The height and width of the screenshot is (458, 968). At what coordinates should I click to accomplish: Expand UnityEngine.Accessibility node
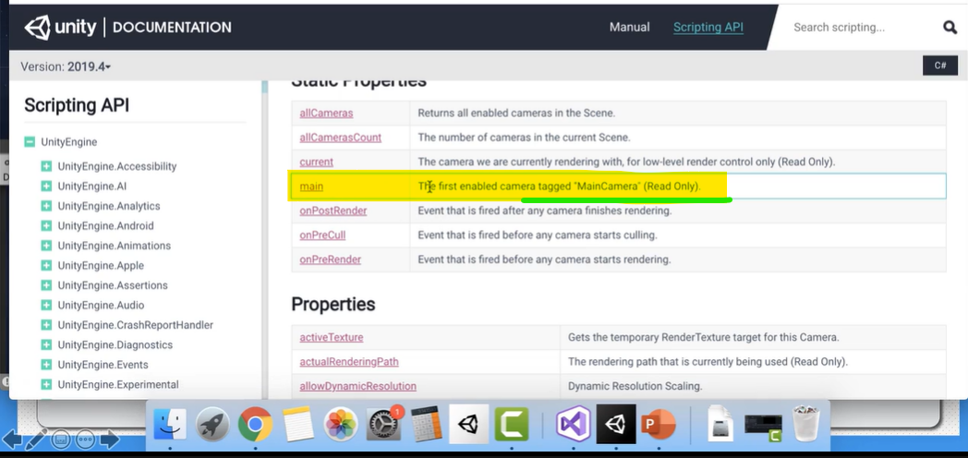(x=46, y=166)
